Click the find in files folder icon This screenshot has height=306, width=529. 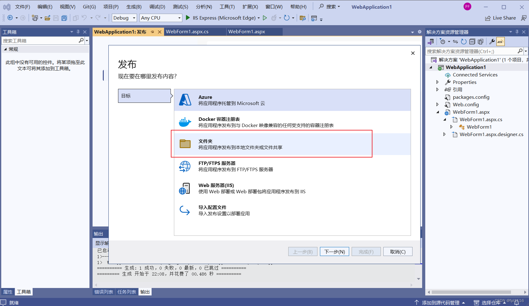[x=303, y=18]
